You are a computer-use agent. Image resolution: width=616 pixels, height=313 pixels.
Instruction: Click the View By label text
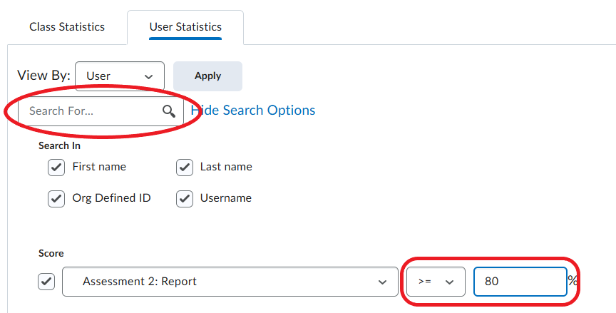[43, 76]
